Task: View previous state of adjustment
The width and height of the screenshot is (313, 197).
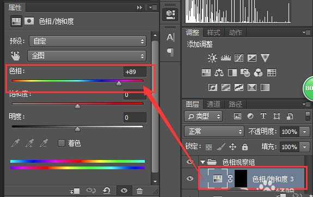Action: pos(91,190)
